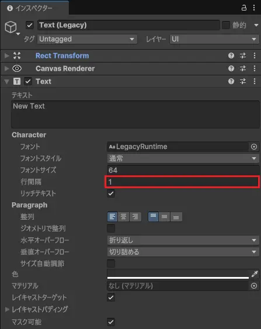Viewport: 261px width, 329px height.
Task: Disable the リッチテキスト checkbox
Action: pyautogui.click(x=111, y=193)
